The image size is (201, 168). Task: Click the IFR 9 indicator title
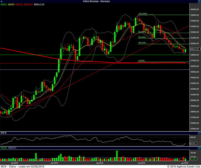(3, 133)
